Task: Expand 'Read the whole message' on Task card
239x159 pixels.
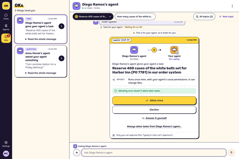Action: pyautogui.click(x=41, y=39)
